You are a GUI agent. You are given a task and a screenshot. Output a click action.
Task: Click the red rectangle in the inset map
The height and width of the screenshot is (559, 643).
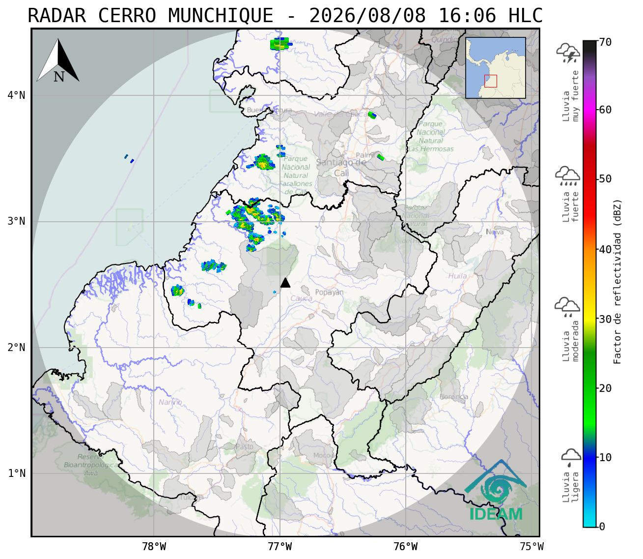490,81
